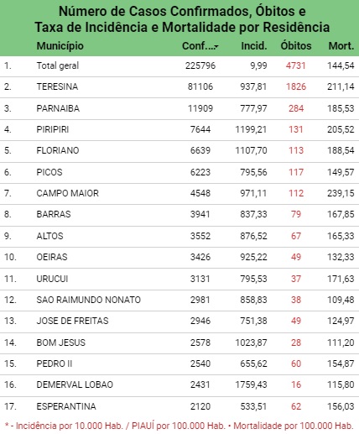Viewport: 359px width, 434px height.
Task: Click the sort arrow beside Conf. header
Action: 216,46
